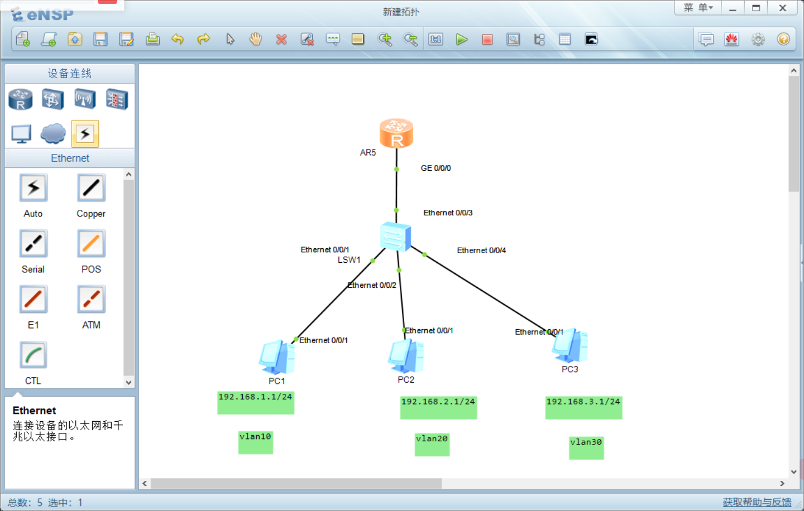
Task: Select the WLAN device category
Action: pyautogui.click(x=85, y=100)
